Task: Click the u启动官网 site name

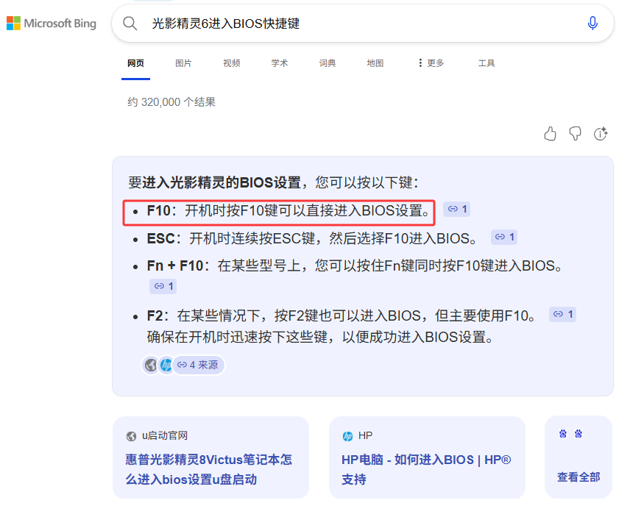Action: pos(165,436)
